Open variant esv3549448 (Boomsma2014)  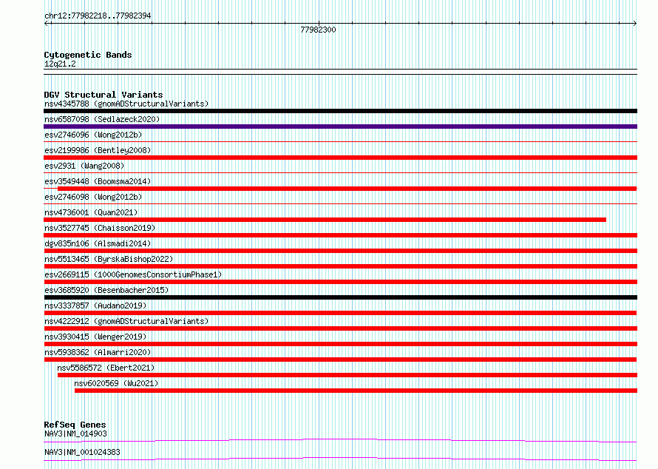pos(98,181)
